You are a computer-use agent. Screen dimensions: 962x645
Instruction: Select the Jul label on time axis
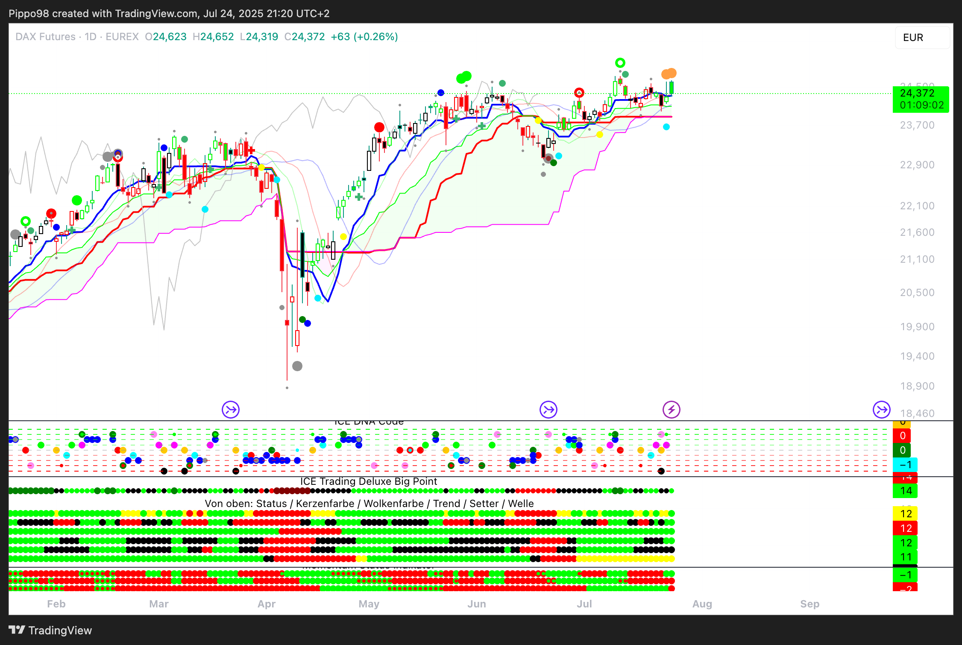584,604
